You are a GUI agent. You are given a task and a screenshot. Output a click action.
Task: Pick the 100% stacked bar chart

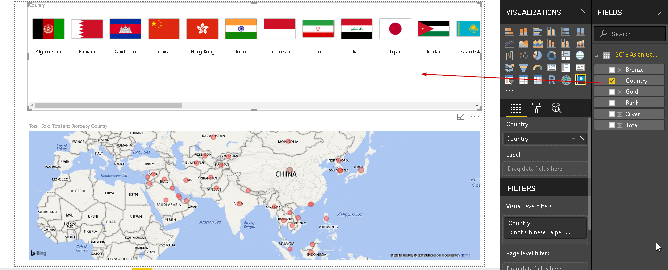coord(566,31)
